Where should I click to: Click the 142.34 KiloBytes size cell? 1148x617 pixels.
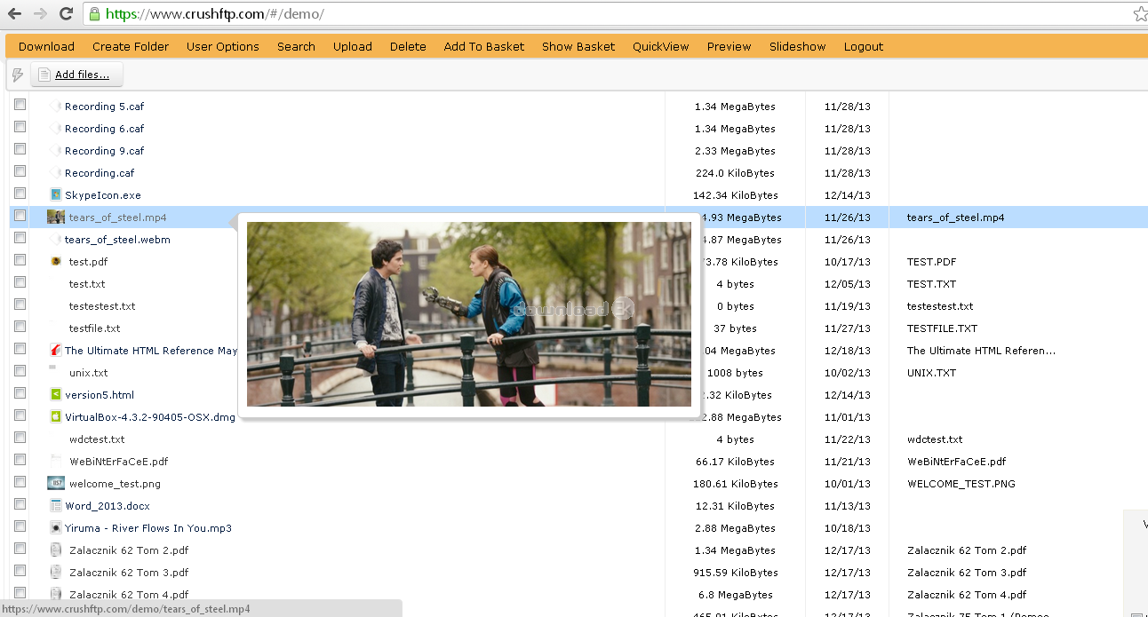pos(736,195)
